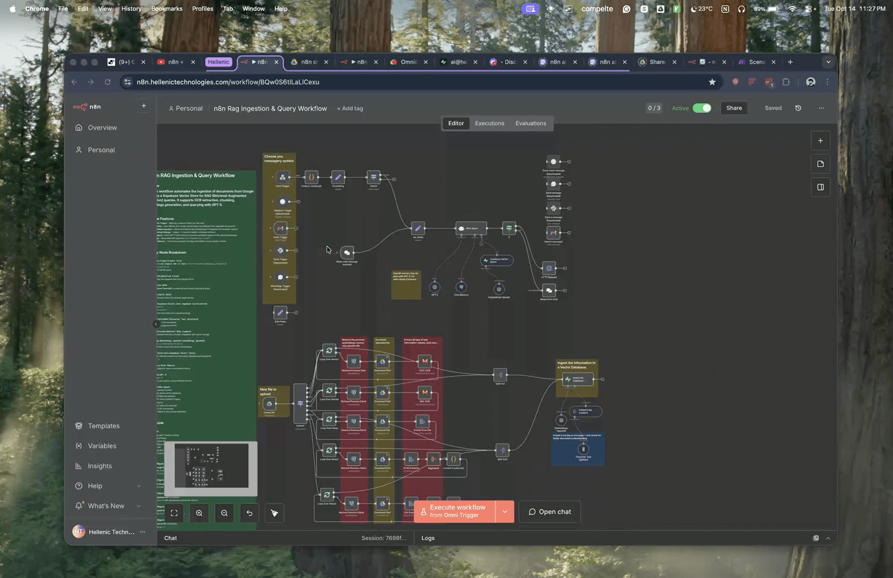Select the WhatsApp Trigger node
893x578 pixels.
(281, 277)
